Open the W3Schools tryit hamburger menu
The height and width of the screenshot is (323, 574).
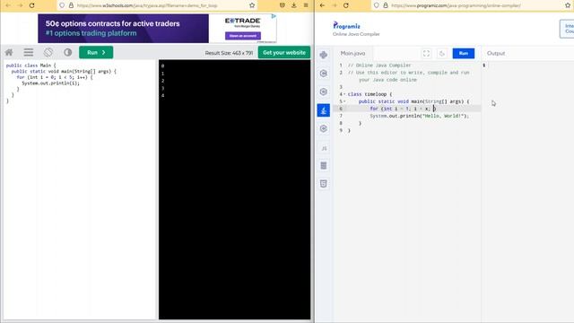(x=29, y=52)
